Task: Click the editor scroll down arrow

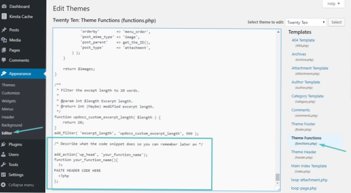Action: tap(278, 183)
